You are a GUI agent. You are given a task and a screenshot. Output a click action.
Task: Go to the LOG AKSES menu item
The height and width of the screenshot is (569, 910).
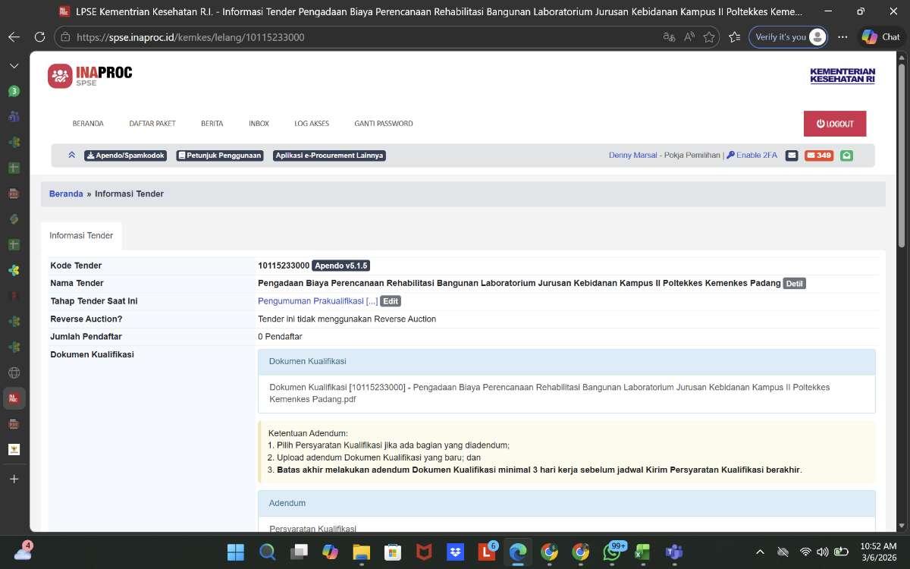[312, 124]
